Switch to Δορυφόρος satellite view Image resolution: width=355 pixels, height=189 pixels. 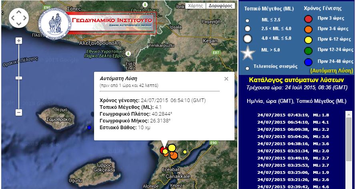220,6
